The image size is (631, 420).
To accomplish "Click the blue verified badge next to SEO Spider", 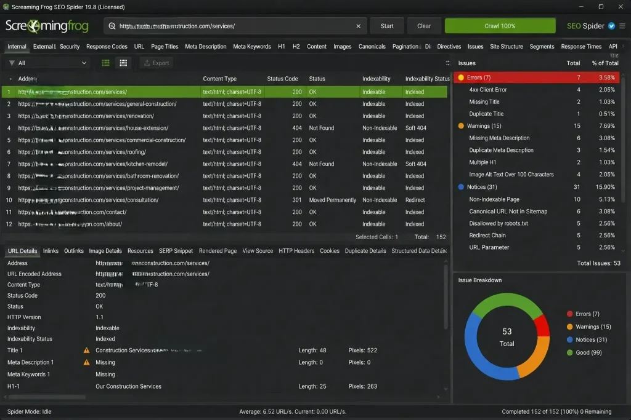I will [x=611, y=26].
